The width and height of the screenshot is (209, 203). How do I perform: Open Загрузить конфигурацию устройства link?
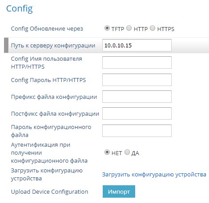point(154,175)
